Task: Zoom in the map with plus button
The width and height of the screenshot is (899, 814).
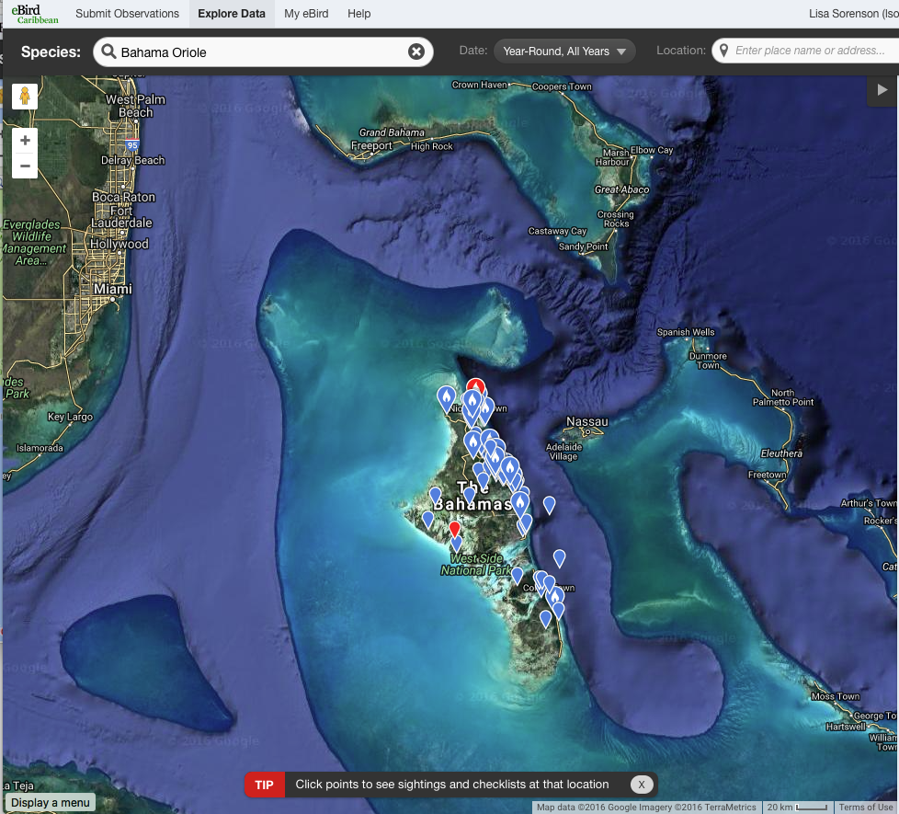Action: coord(25,141)
